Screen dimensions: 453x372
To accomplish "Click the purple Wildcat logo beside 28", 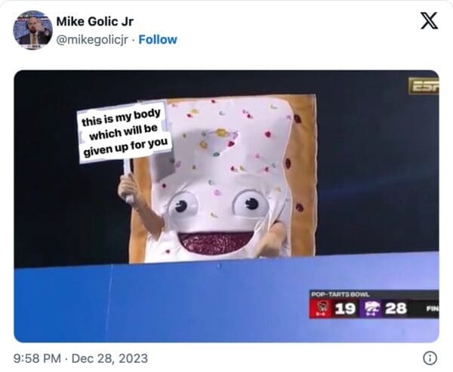I will (x=371, y=309).
